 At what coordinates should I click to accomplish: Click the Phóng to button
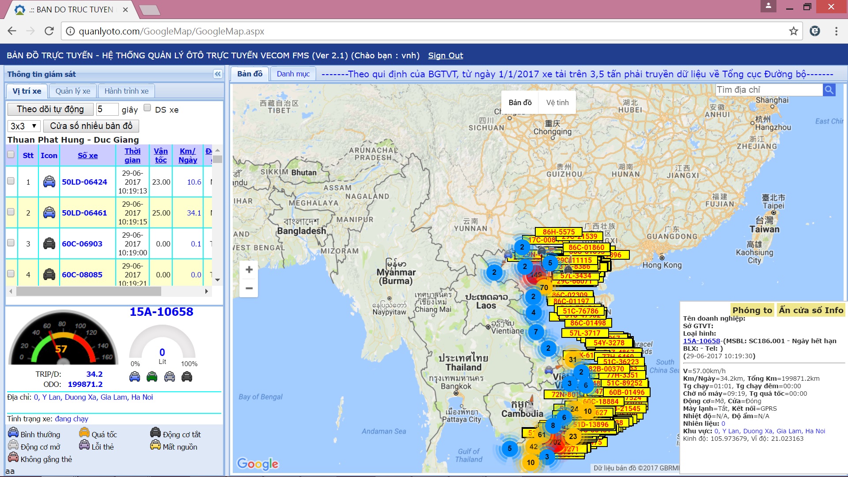click(752, 310)
